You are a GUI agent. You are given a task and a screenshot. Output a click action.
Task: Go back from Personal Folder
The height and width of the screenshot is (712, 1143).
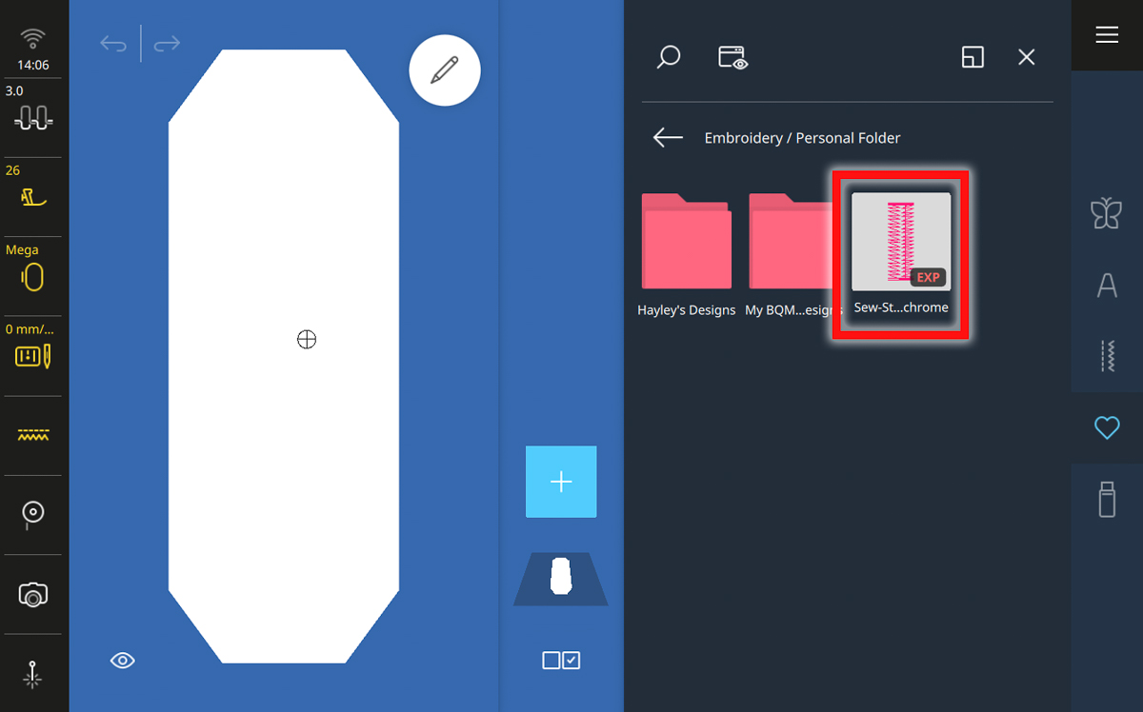[668, 138]
